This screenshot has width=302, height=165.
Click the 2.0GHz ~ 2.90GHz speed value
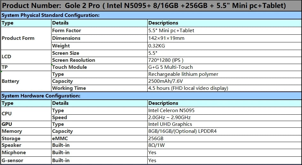click(169, 118)
